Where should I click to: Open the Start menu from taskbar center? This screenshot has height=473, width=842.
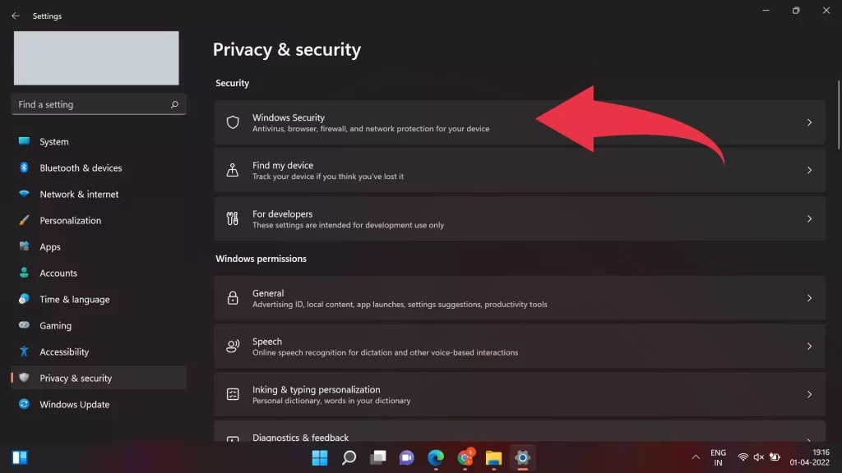320,457
